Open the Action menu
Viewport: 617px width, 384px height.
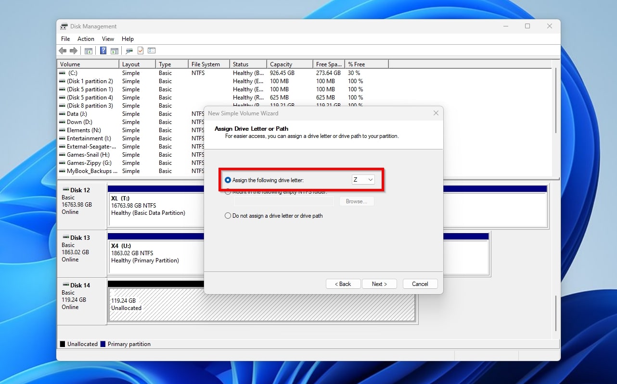(x=86, y=39)
